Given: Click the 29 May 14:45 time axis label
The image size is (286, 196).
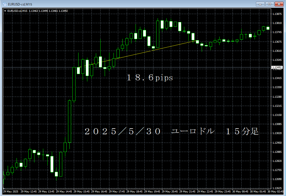Looking at the screenshot, I should click(64, 191).
